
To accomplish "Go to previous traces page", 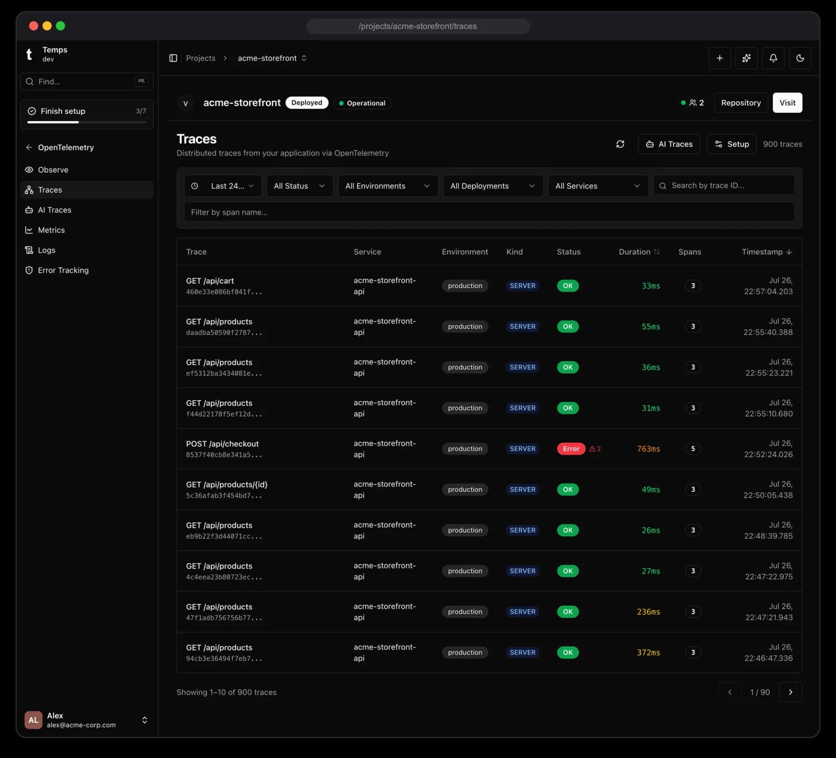I will (730, 692).
